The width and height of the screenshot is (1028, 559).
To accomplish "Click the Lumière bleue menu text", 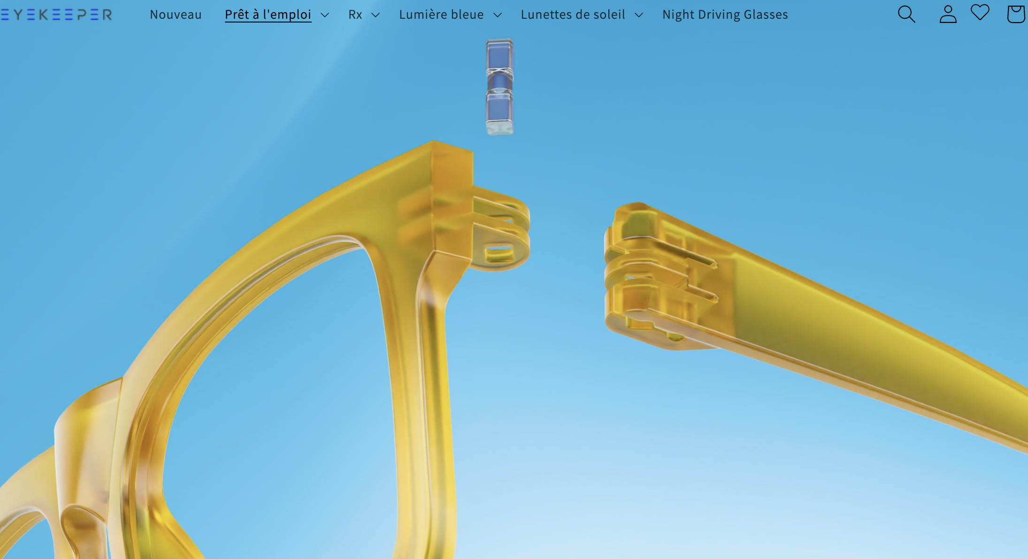I will [x=441, y=15].
